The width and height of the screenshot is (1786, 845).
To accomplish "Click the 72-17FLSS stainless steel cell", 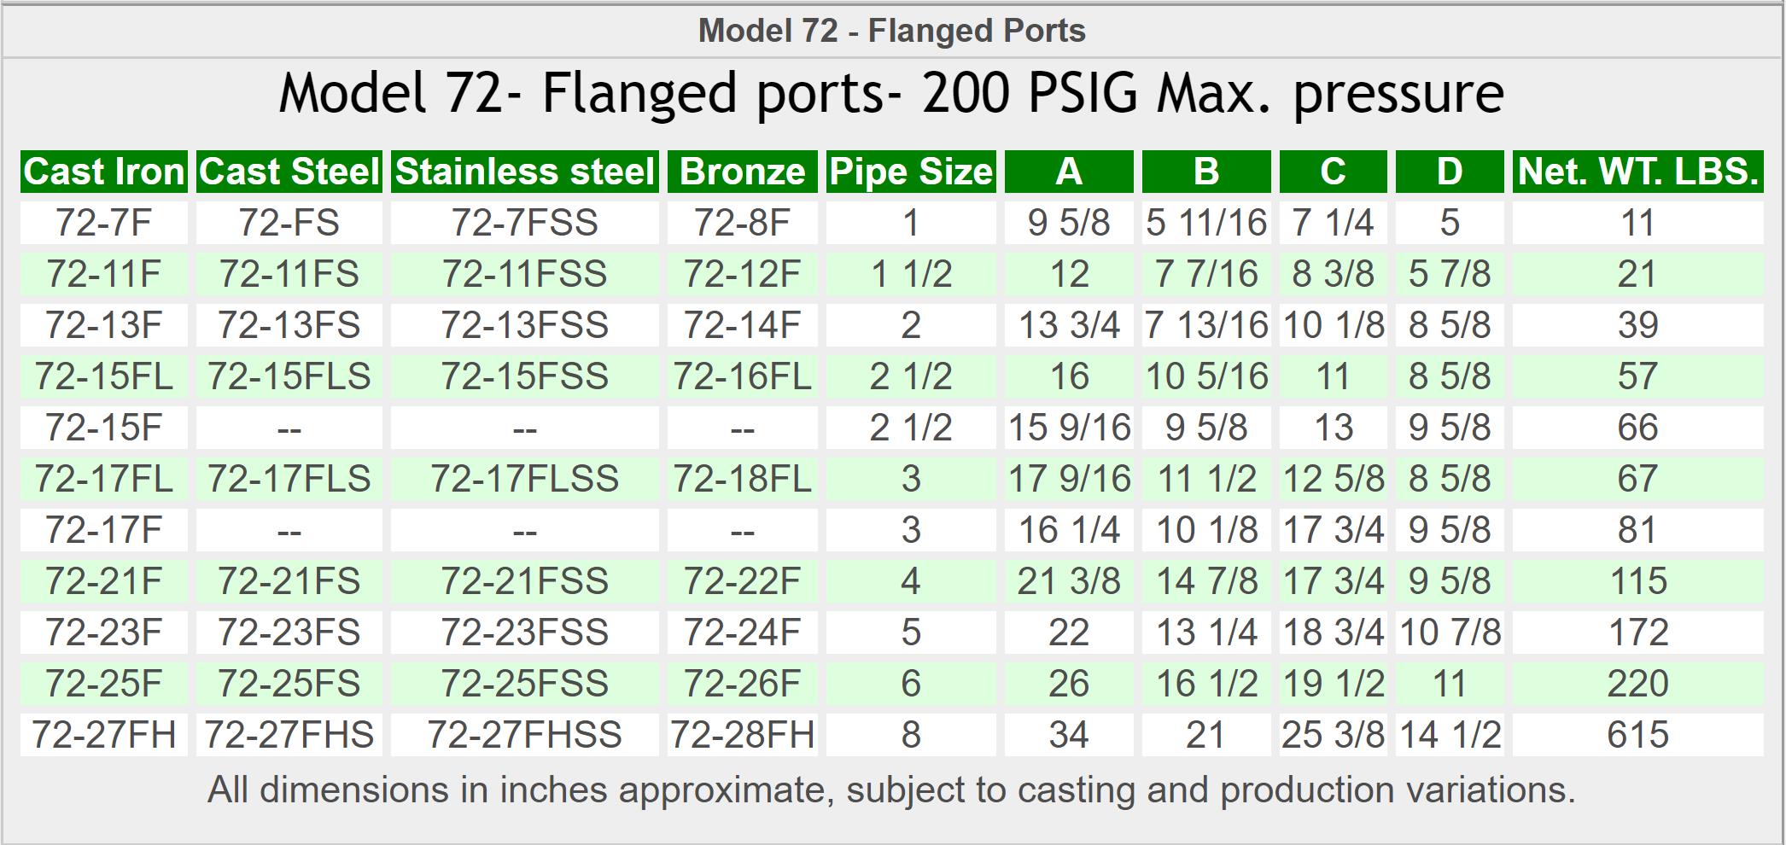I will [525, 479].
